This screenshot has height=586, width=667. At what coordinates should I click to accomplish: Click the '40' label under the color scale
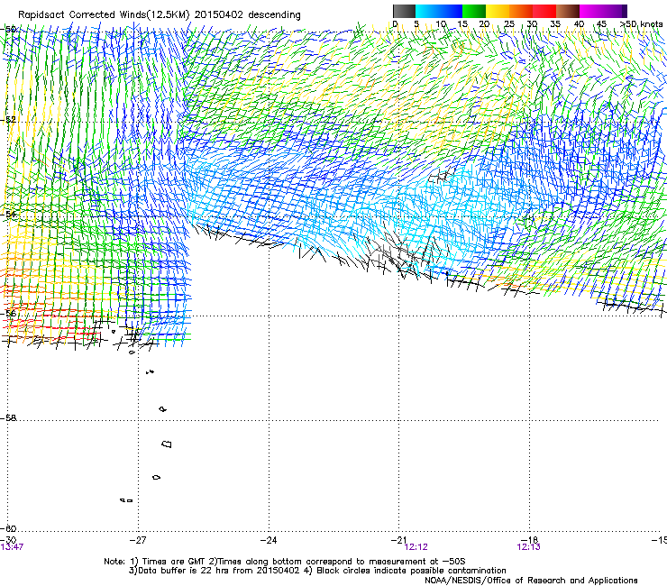point(579,24)
